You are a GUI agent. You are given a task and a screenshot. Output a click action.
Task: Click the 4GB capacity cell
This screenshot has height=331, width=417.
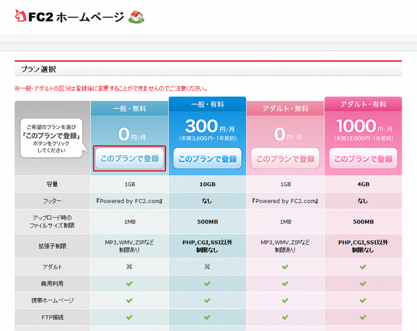363,184
